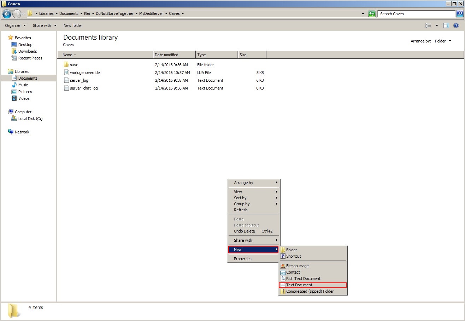
Task: Open the address bar history dropdown
Action: (363, 14)
